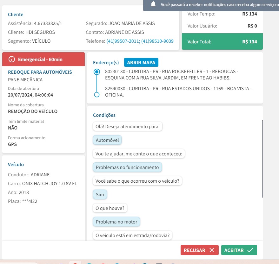Click the Assistência number 4.67333825/1
The image size is (279, 264).
tap(48, 23)
